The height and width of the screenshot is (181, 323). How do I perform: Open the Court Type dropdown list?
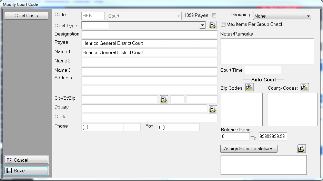pos(202,26)
